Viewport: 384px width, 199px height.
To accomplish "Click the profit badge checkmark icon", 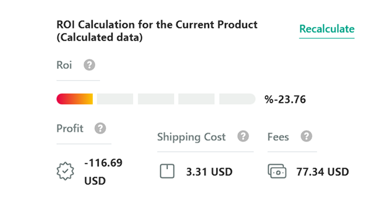I will 65,171.
